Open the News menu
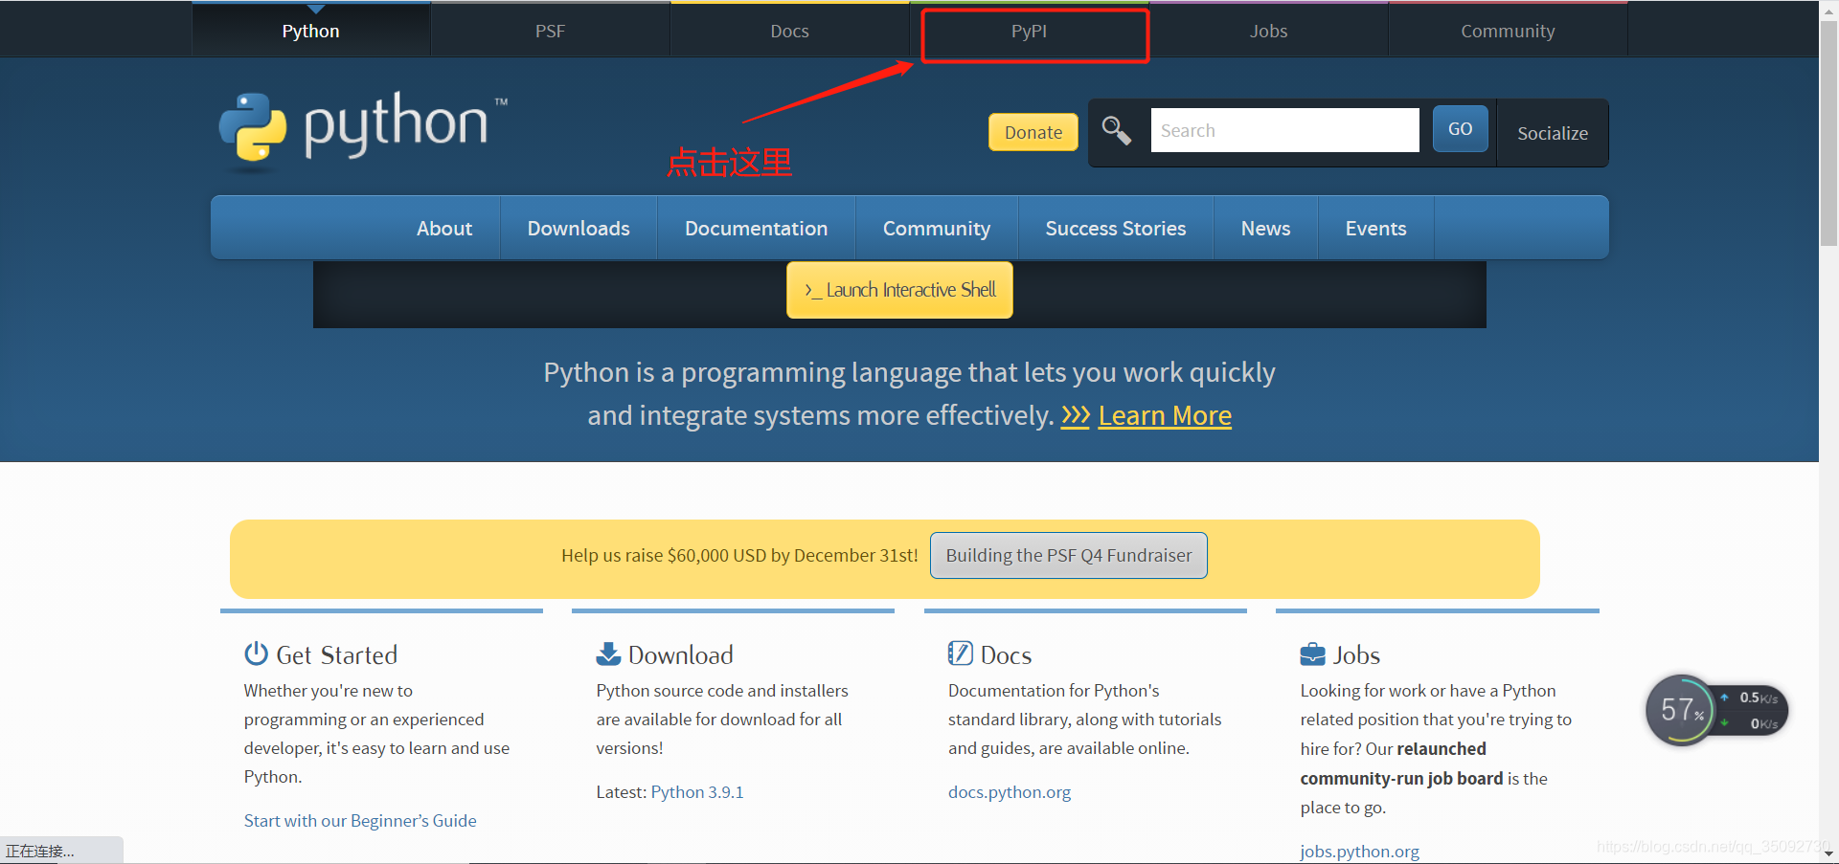This screenshot has width=1839, height=864. click(1265, 228)
